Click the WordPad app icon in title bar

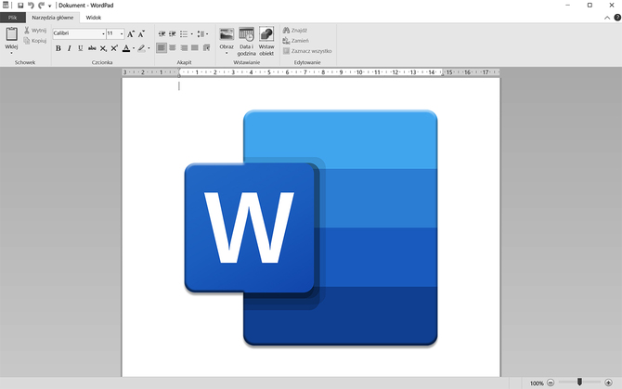pyautogui.click(x=6, y=6)
